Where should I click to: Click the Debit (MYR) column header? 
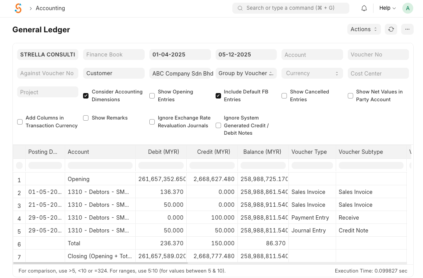tap(163, 152)
